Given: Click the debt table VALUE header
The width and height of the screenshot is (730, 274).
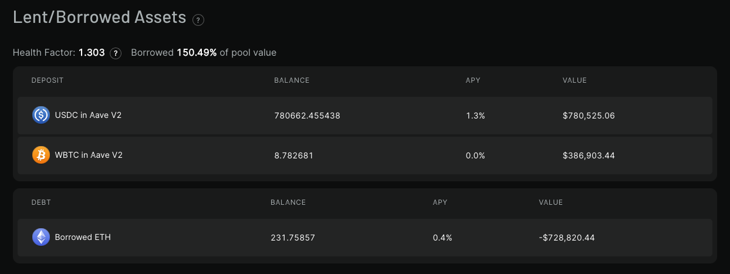Looking at the screenshot, I should click(551, 202).
